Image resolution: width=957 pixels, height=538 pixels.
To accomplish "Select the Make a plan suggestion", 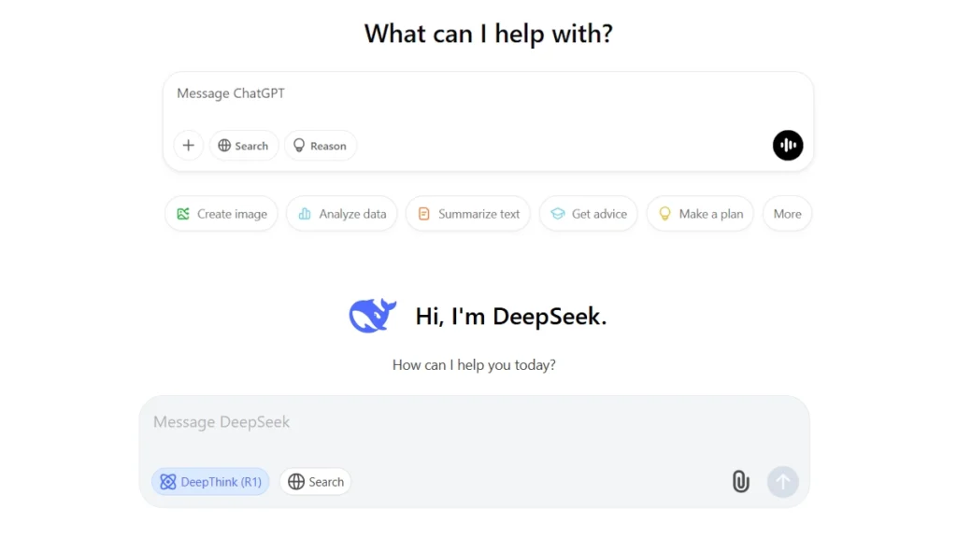I will pyautogui.click(x=700, y=214).
